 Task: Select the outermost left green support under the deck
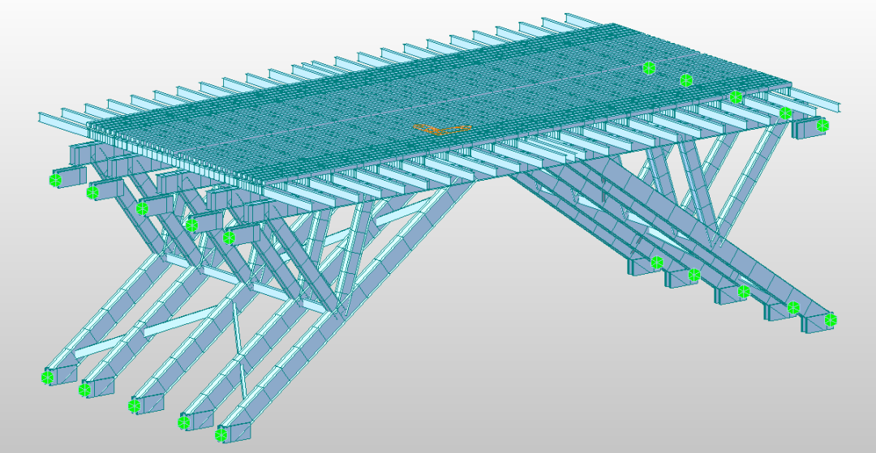[x=55, y=180]
